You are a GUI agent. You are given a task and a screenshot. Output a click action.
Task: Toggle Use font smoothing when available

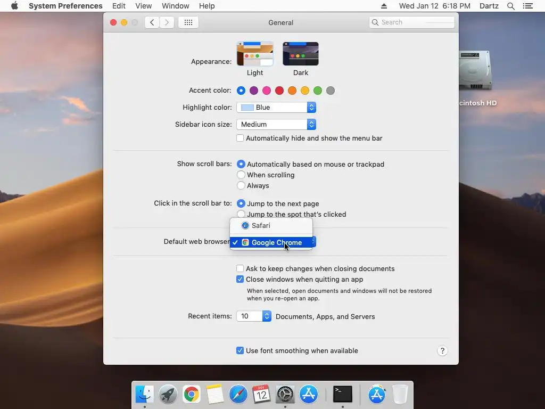240,350
